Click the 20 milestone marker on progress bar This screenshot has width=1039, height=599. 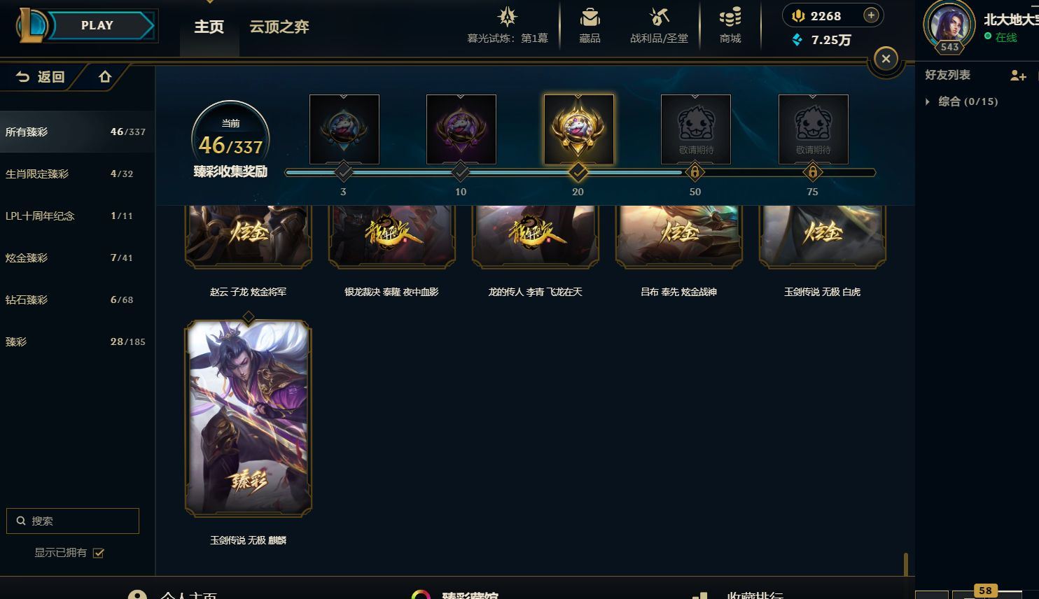click(x=578, y=172)
